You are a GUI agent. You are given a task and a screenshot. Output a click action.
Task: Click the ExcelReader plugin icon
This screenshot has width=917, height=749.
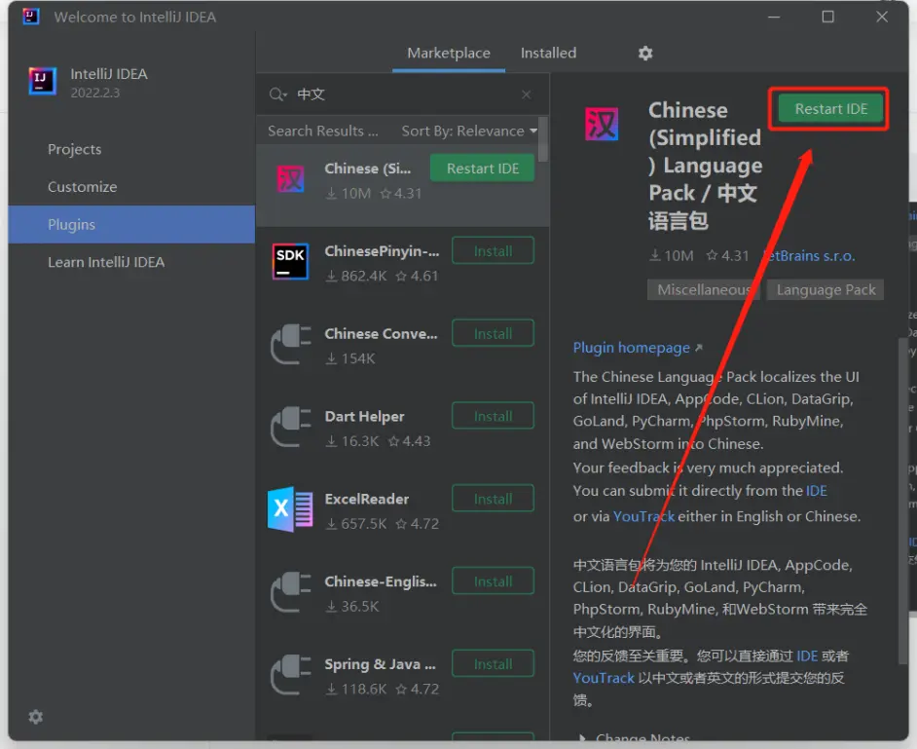291,509
